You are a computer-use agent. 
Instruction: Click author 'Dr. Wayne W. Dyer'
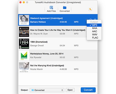click(39, 34)
